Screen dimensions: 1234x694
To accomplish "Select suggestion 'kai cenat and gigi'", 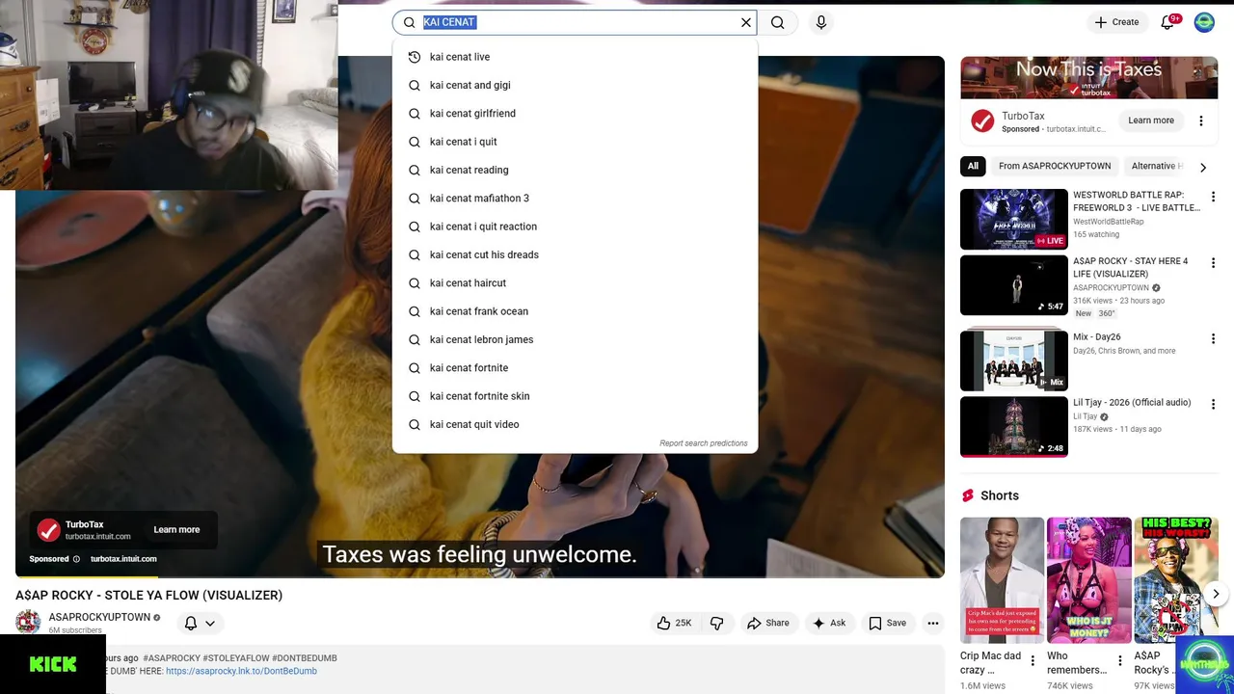I will 575,85.
